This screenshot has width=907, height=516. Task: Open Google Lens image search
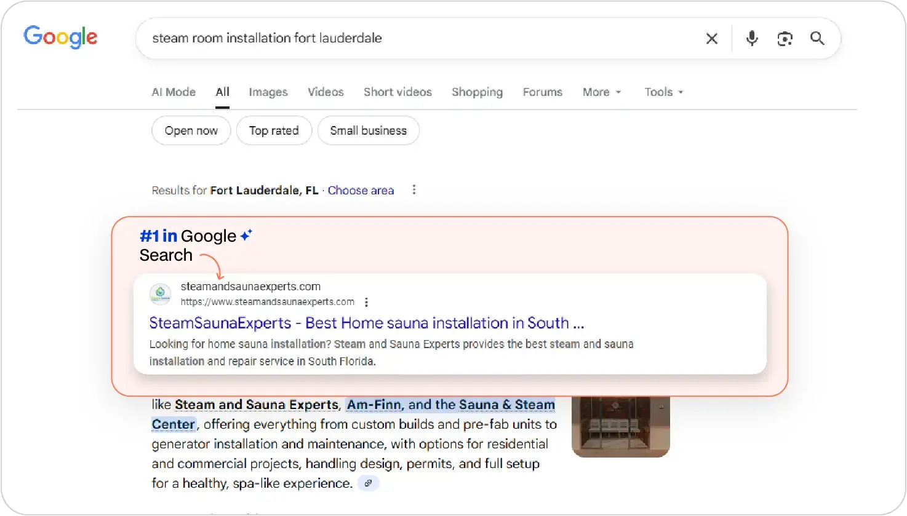pyautogui.click(x=785, y=38)
